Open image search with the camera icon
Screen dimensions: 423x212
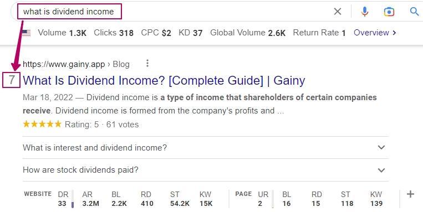tap(389, 12)
